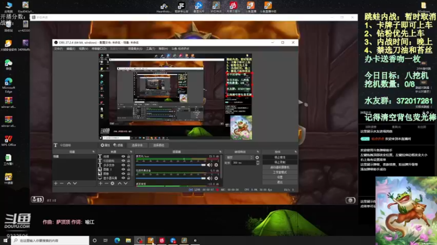
Task: Hide the 图像 2 source via eye icon
Action: (x=123, y=169)
